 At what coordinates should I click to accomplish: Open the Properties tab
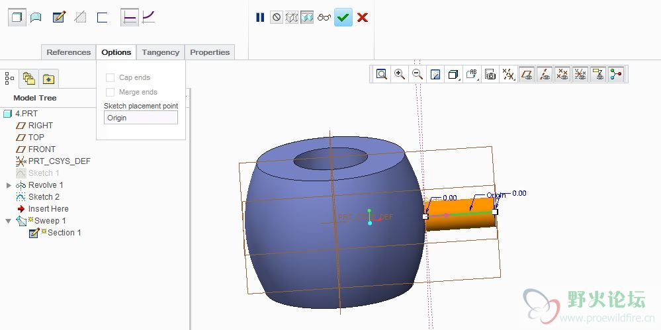coord(210,52)
